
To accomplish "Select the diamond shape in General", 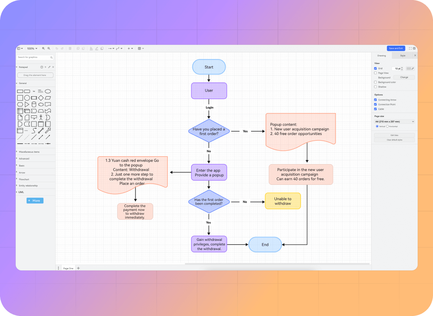I will point(41,98).
